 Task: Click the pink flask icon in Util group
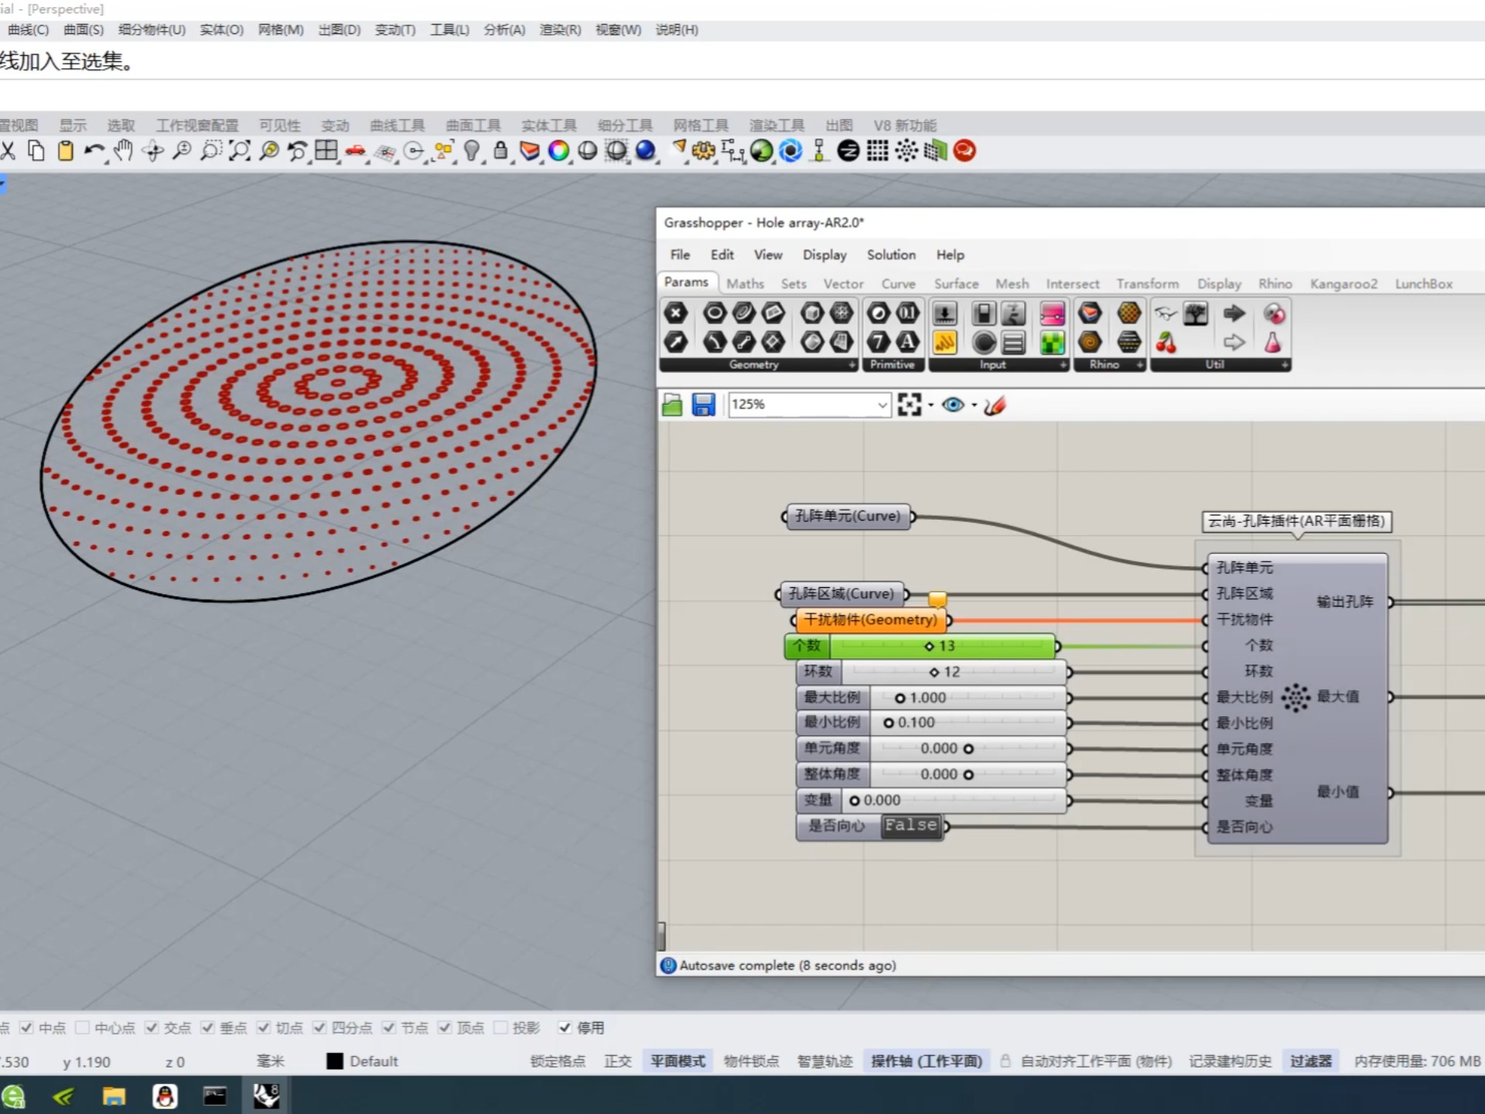1273,342
